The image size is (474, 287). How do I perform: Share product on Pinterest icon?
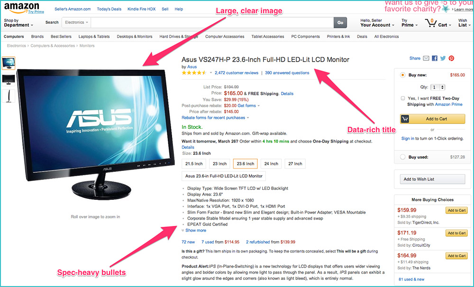[x=451, y=58]
